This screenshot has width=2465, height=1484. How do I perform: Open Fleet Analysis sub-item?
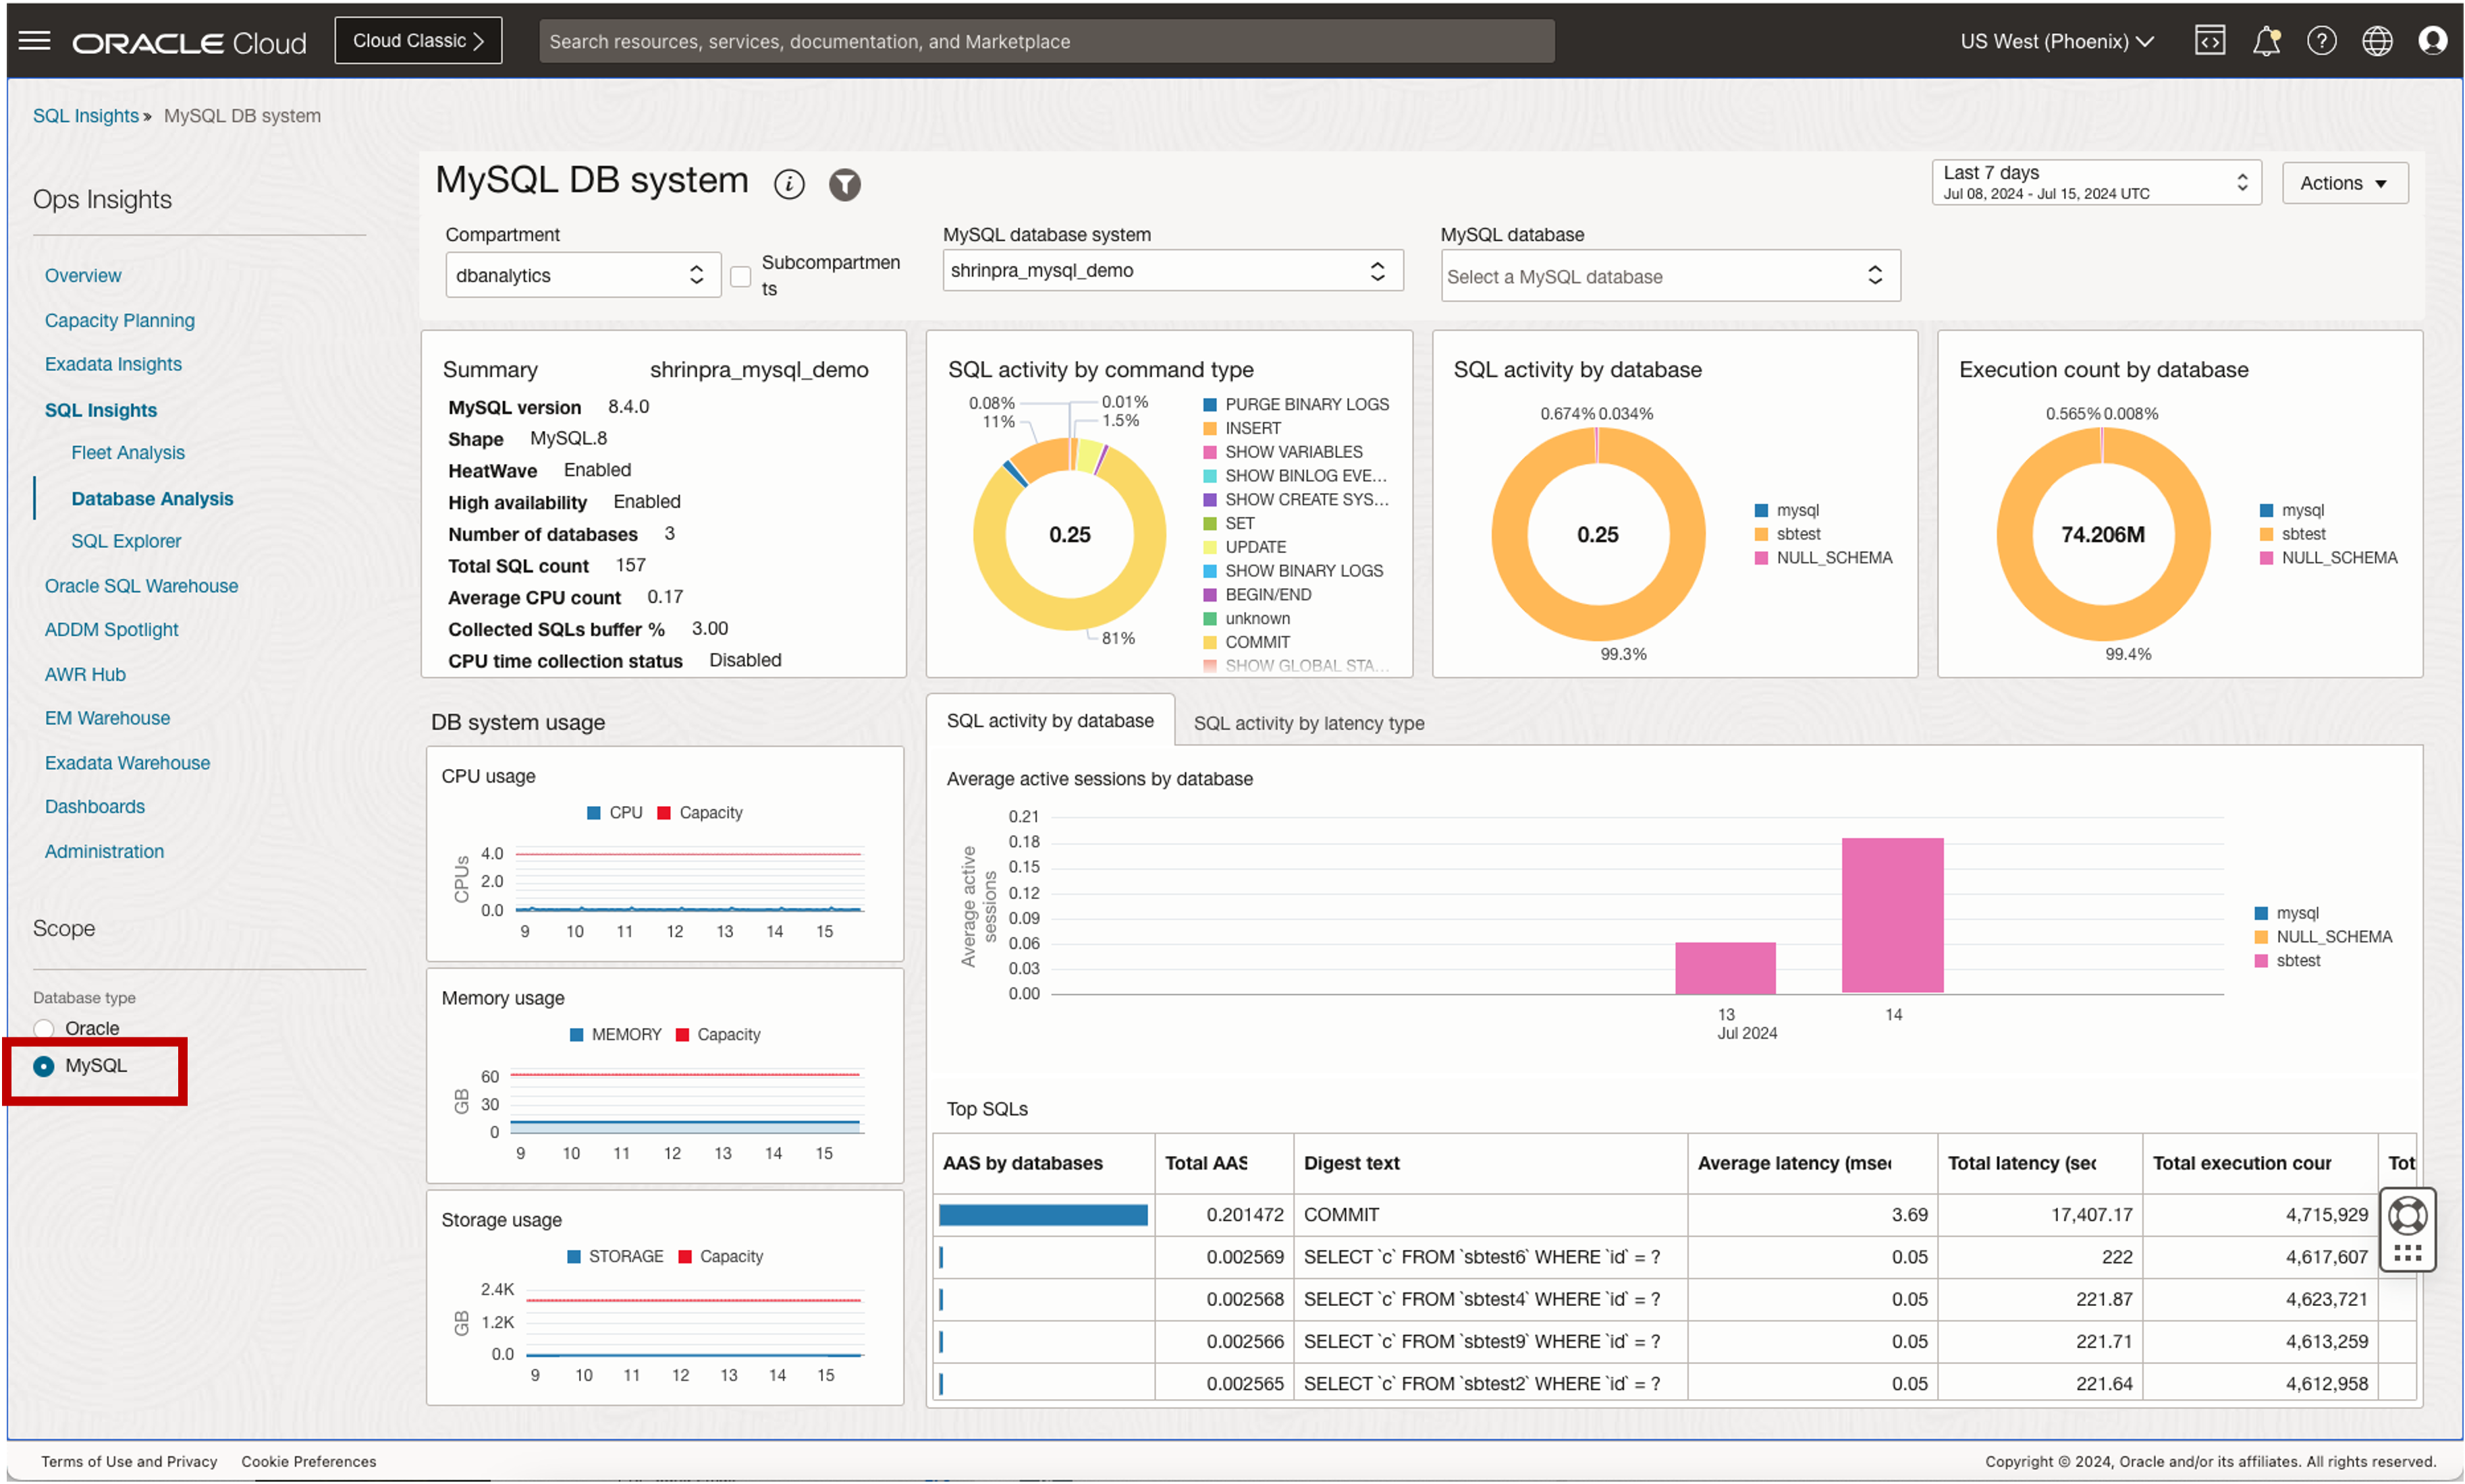[x=127, y=452]
